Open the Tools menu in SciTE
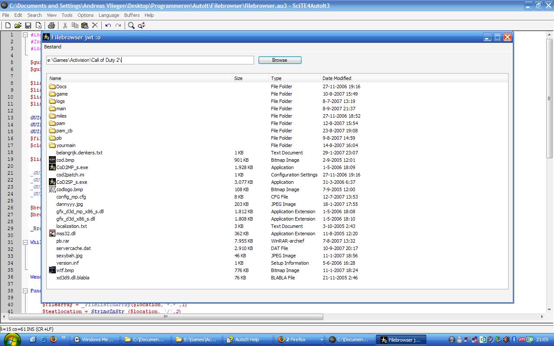 [x=67, y=15]
